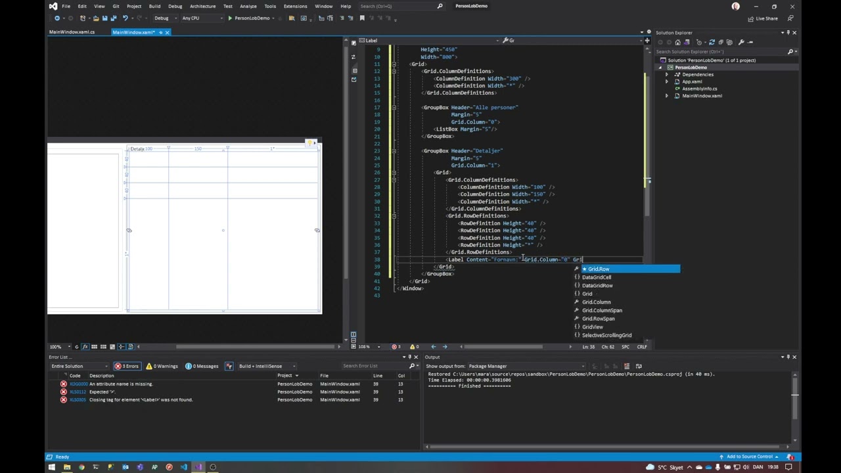This screenshot has width=841, height=473.
Task: Click the split editor plus icon
Action: (647, 40)
